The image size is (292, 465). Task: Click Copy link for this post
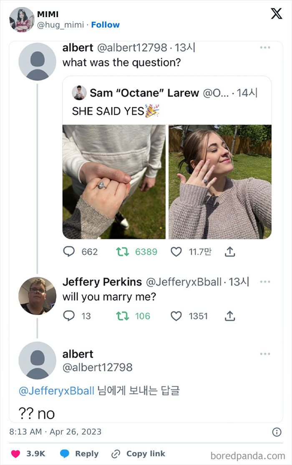[138, 454]
